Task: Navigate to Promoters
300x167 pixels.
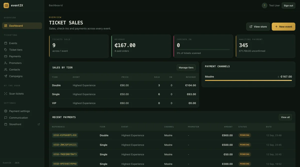Action: tap(22, 63)
